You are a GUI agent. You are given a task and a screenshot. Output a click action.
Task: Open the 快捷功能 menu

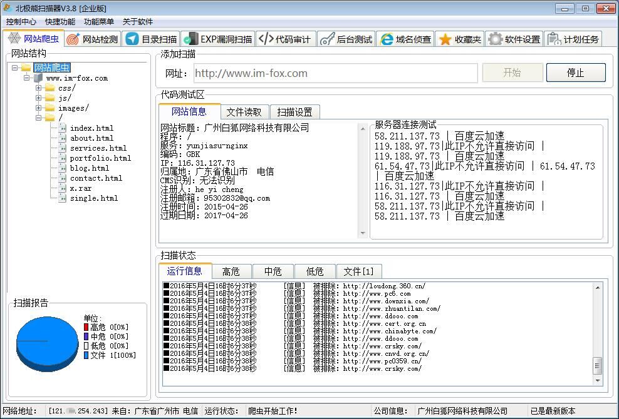pyautogui.click(x=60, y=22)
